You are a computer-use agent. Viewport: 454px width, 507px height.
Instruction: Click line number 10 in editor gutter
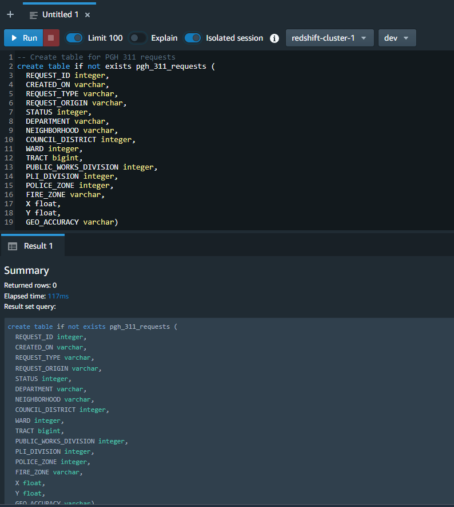pos(9,139)
